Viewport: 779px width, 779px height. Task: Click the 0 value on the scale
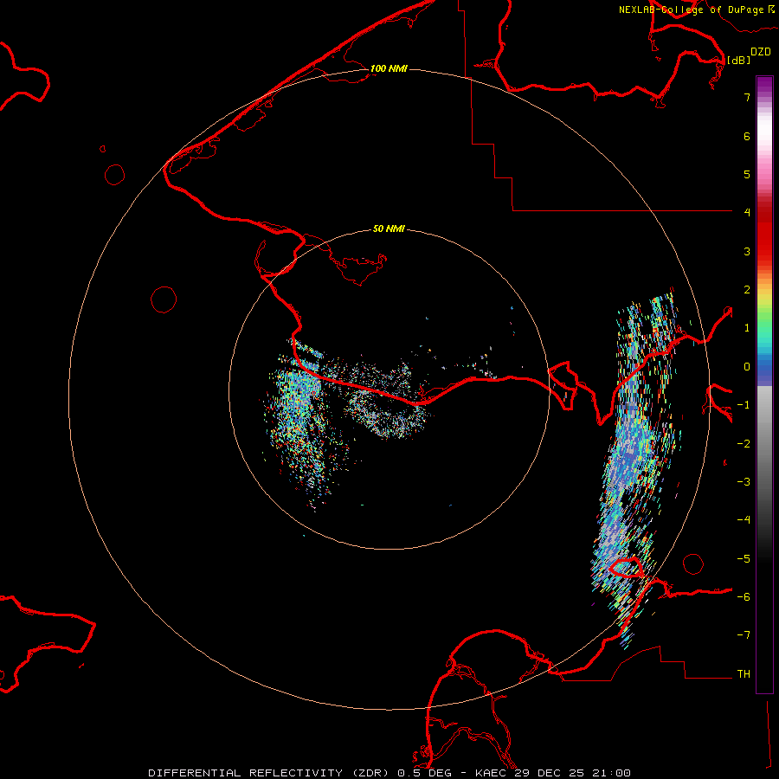point(747,367)
